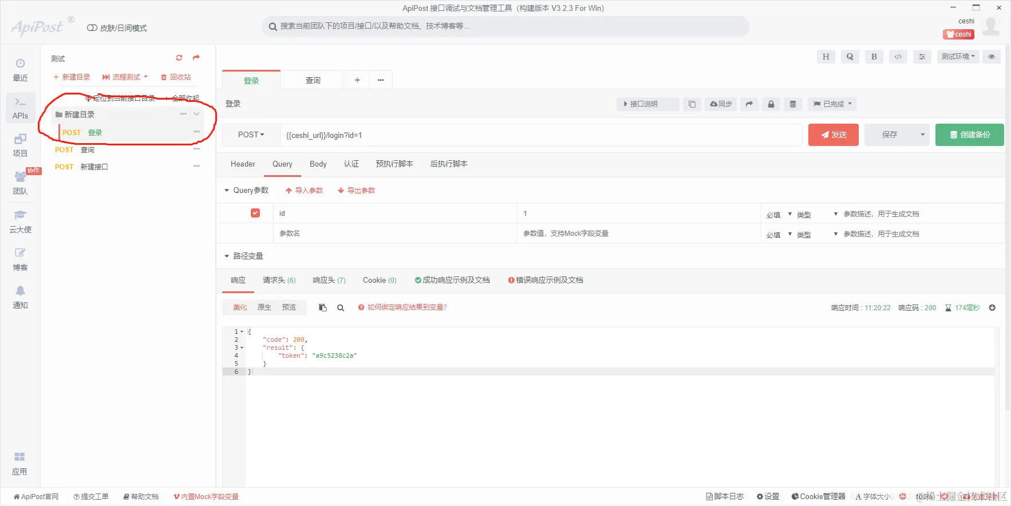Click the share arrow icon next to 同步
1011x506 pixels.
point(749,104)
